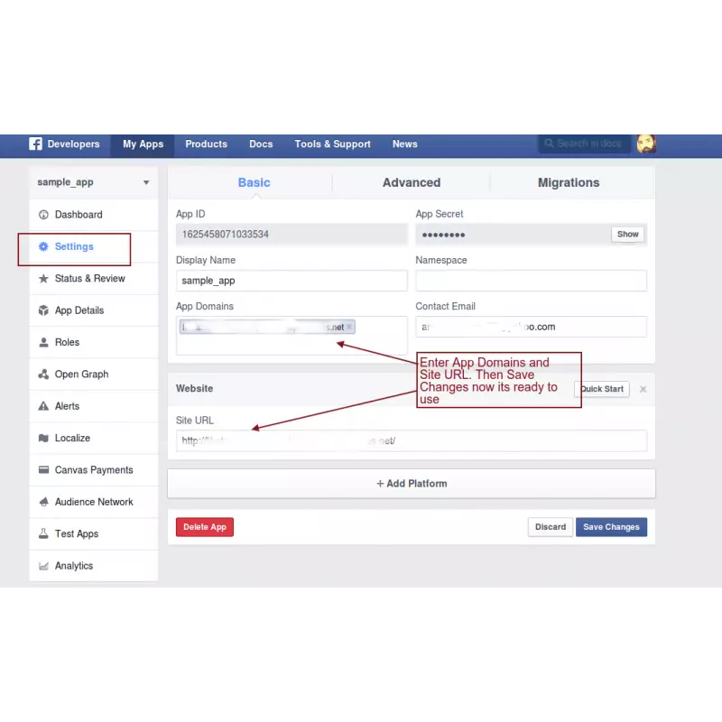Open the user profile avatar
The width and height of the screenshot is (722, 722).
pos(646,143)
